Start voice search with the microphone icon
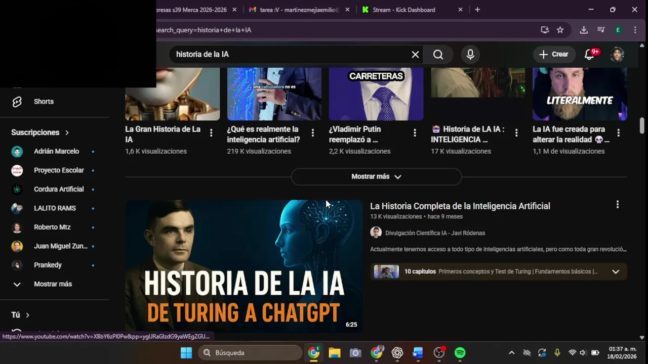Viewport: 648px width, 364px height. click(x=470, y=54)
